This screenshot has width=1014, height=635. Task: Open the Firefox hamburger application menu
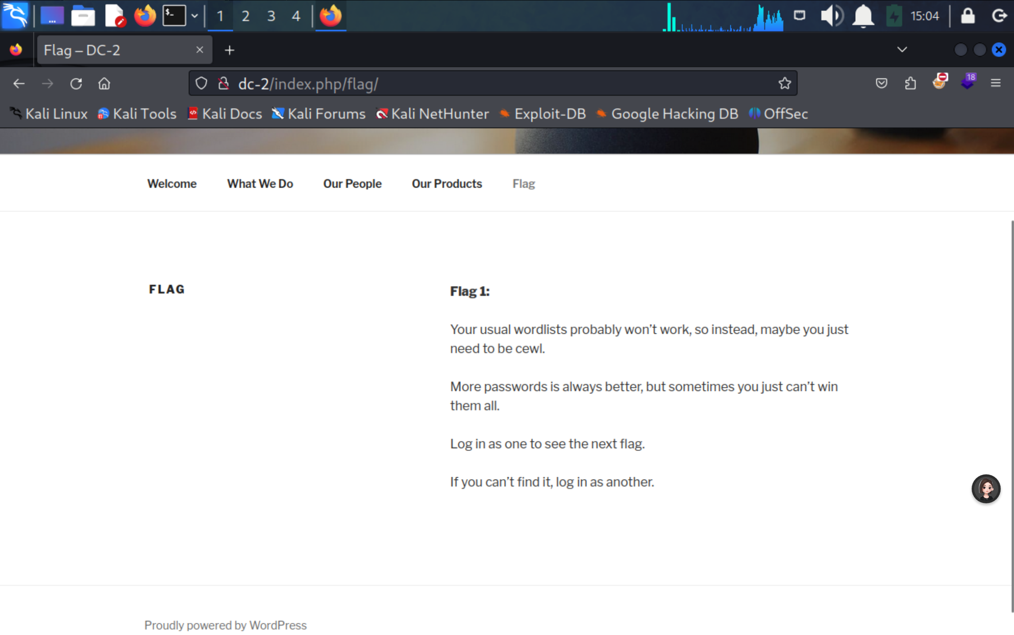tap(995, 84)
